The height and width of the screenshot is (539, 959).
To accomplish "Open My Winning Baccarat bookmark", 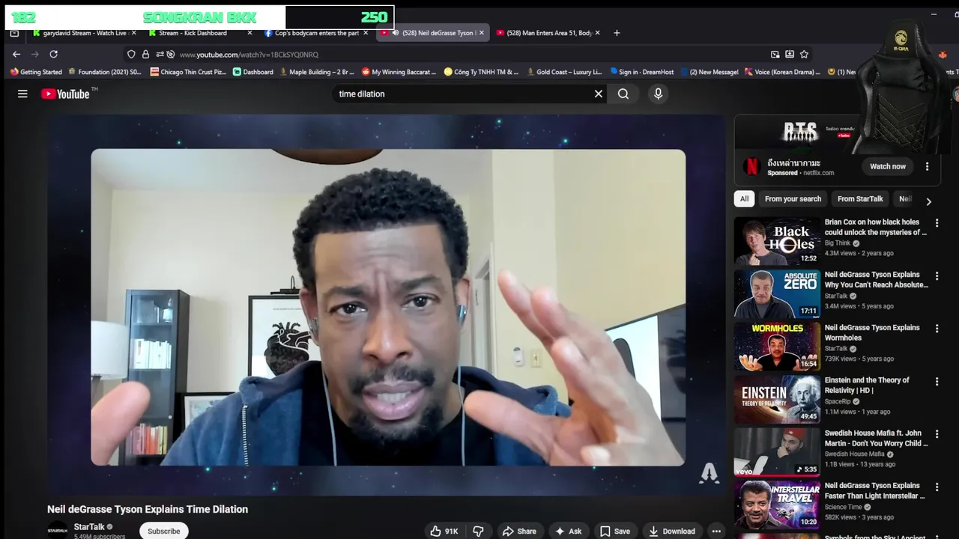I will [x=399, y=72].
